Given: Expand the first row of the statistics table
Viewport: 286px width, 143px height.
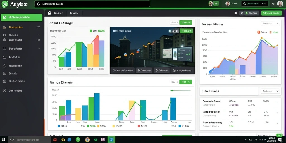Looking at the screenshot, I should coord(277,102).
